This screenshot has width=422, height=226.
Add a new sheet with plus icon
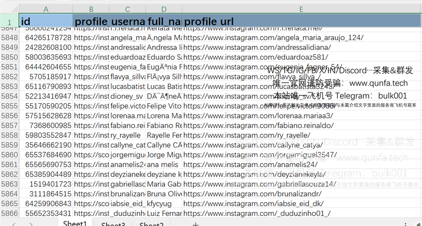tap(196, 224)
